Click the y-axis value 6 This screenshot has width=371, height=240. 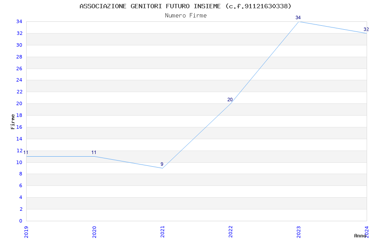(21, 185)
